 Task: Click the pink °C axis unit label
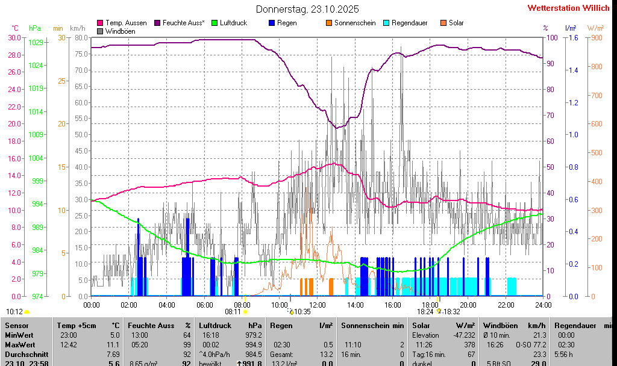(15, 28)
